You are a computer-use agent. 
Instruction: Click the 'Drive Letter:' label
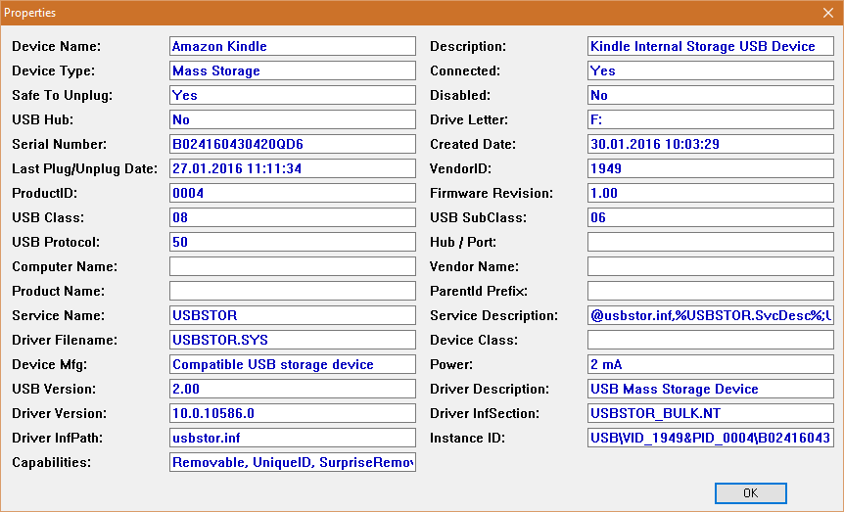click(469, 119)
